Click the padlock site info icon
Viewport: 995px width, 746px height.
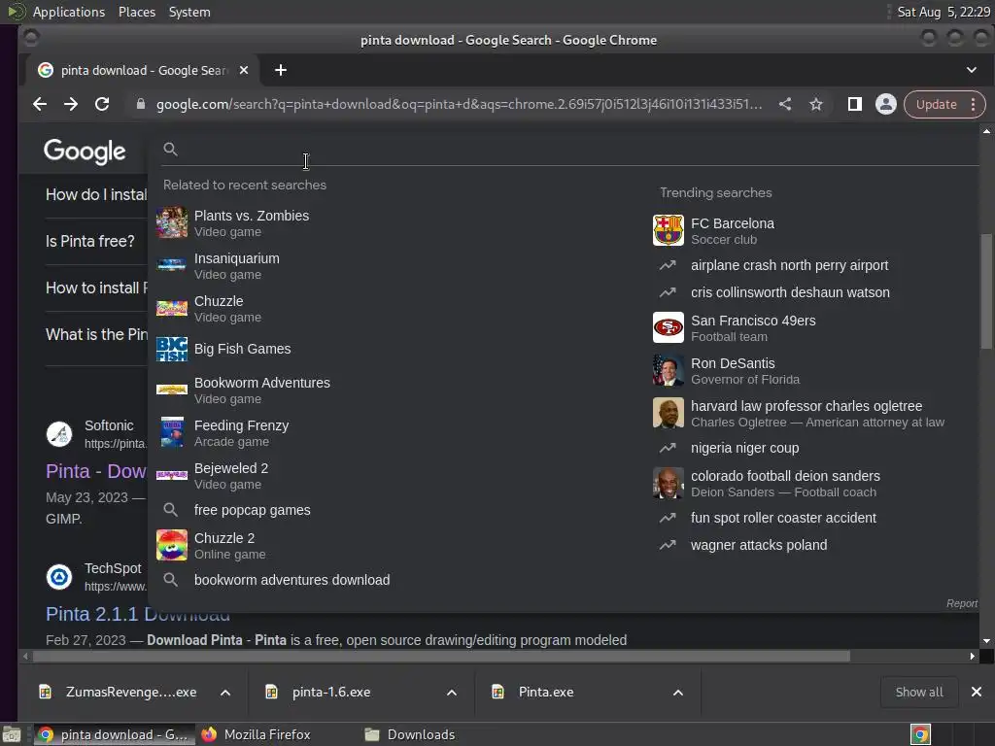coord(141,104)
